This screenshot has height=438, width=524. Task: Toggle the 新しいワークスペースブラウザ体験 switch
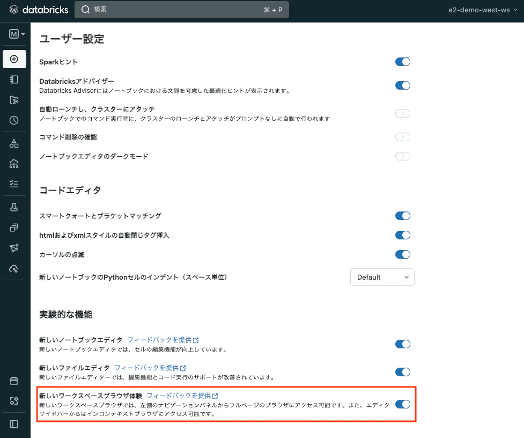coord(403,405)
